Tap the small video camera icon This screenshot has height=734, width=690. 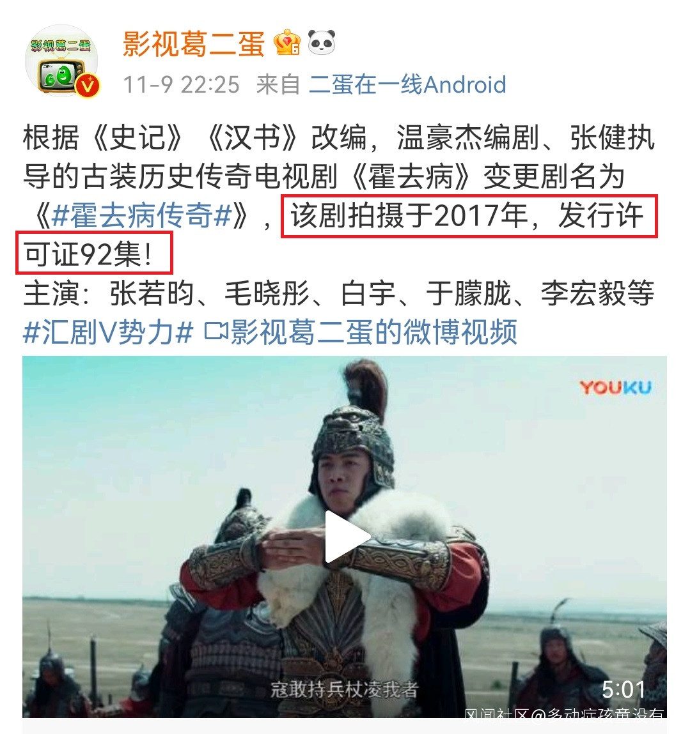coord(216,332)
